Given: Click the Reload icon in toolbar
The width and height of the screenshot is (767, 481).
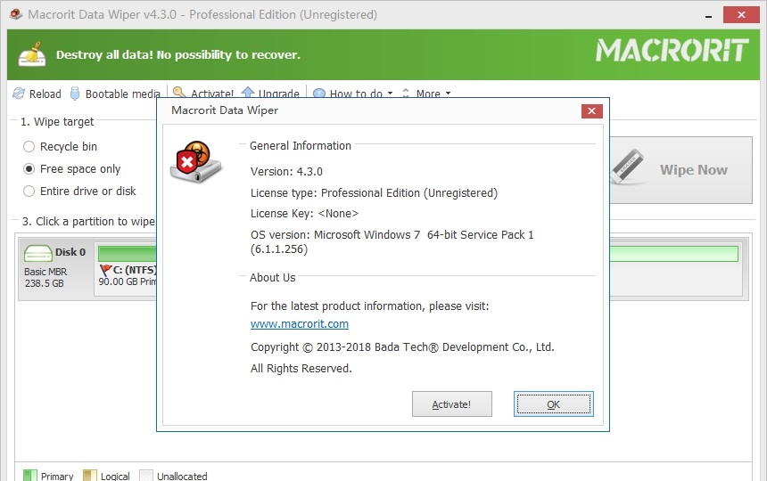Looking at the screenshot, I should pyautogui.click(x=19, y=94).
